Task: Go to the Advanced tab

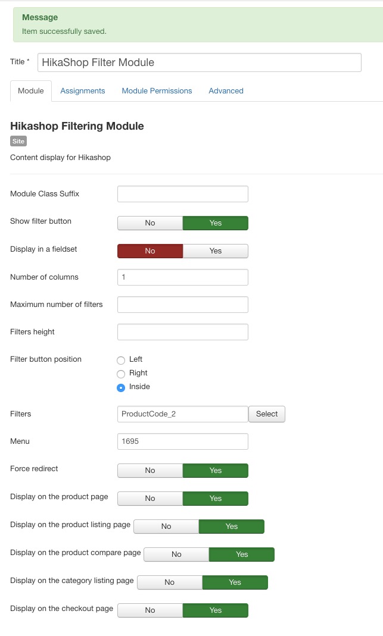Action: pyautogui.click(x=226, y=91)
